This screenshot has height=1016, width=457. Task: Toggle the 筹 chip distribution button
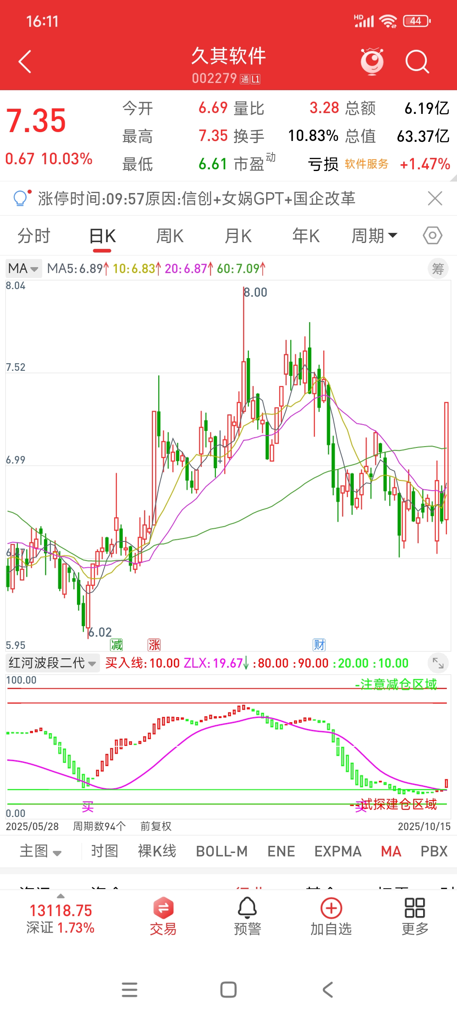(438, 268)
